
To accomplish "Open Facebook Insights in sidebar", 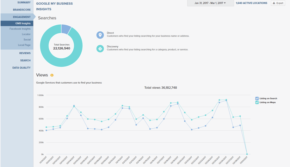I will click(x=20, y=29).
